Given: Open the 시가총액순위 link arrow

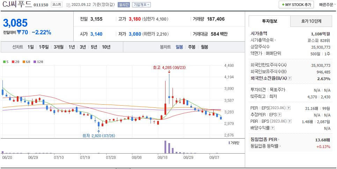Looking at the screenshot, I should point(275,40).
